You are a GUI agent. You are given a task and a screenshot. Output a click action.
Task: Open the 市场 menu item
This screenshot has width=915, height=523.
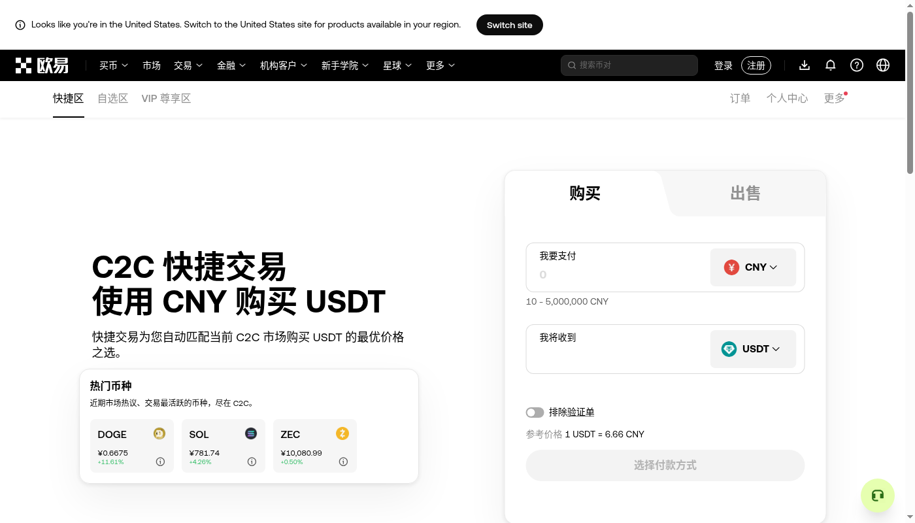click(x=152, y=65)
